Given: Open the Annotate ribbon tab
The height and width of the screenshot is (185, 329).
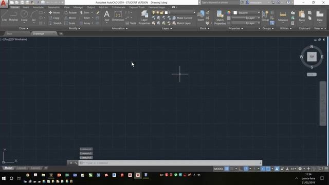Looking at the screenshot, I should 38,7.
